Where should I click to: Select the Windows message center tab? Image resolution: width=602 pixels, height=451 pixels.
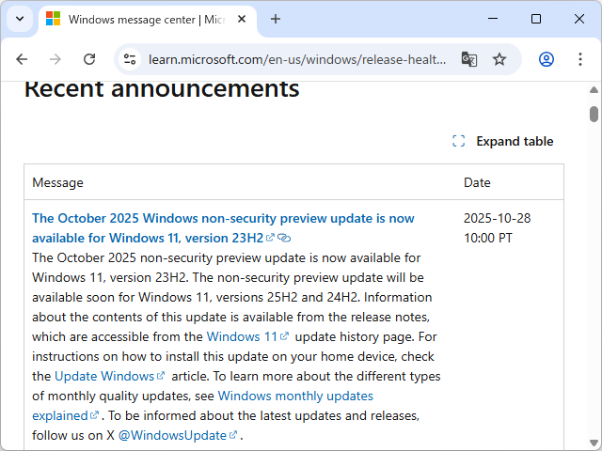click(x=148, y=20)
